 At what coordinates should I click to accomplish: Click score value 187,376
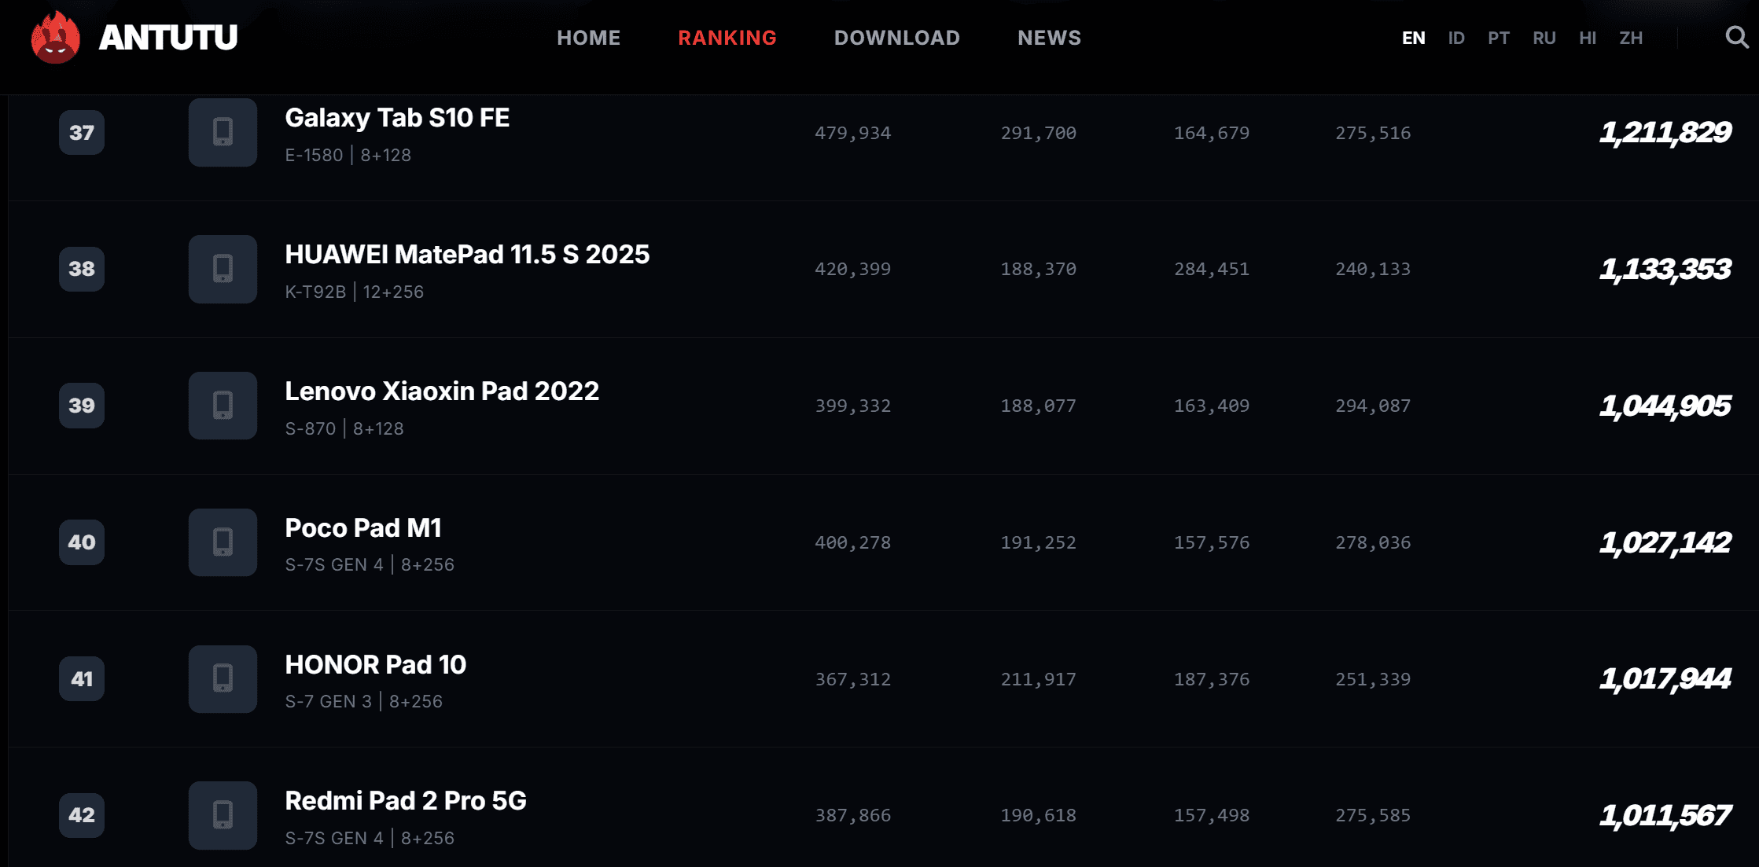click(1212, 679)
